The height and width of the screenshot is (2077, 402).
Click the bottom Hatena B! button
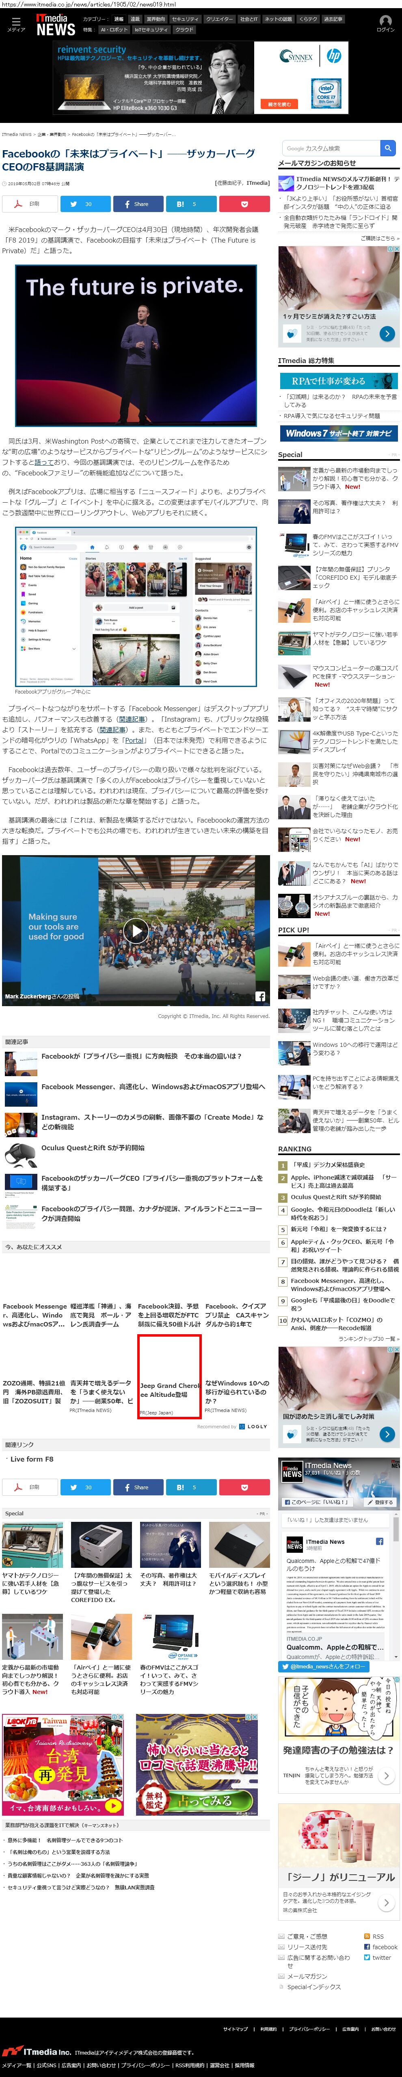pos(191,1487)
